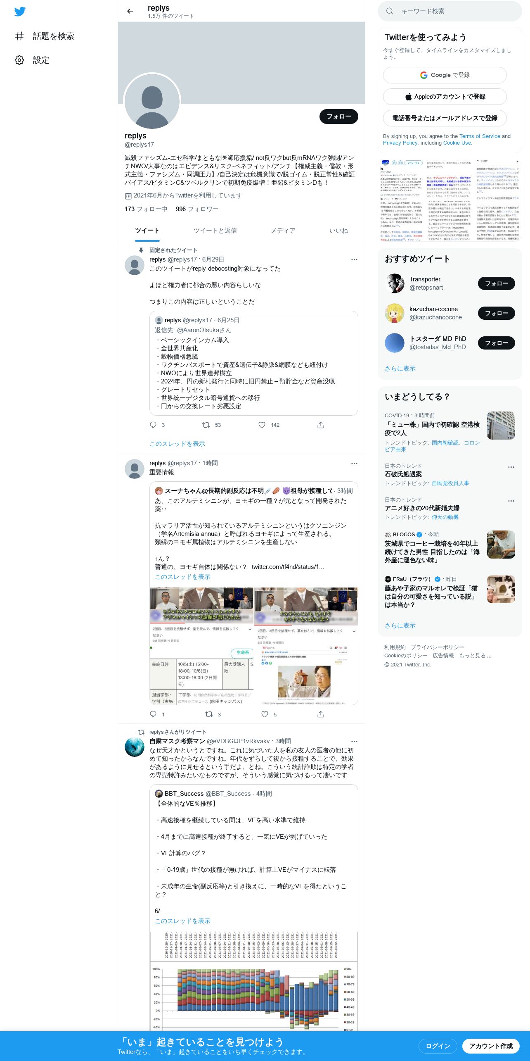This screenshot has height=1061, width=530.
Task: Open Terms of Service link
Action: (480, 136)
